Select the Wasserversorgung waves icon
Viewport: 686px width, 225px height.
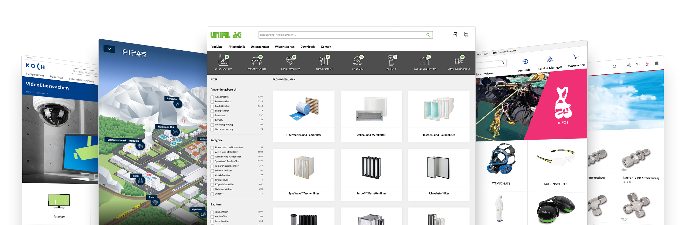click(x=459, y=60)
